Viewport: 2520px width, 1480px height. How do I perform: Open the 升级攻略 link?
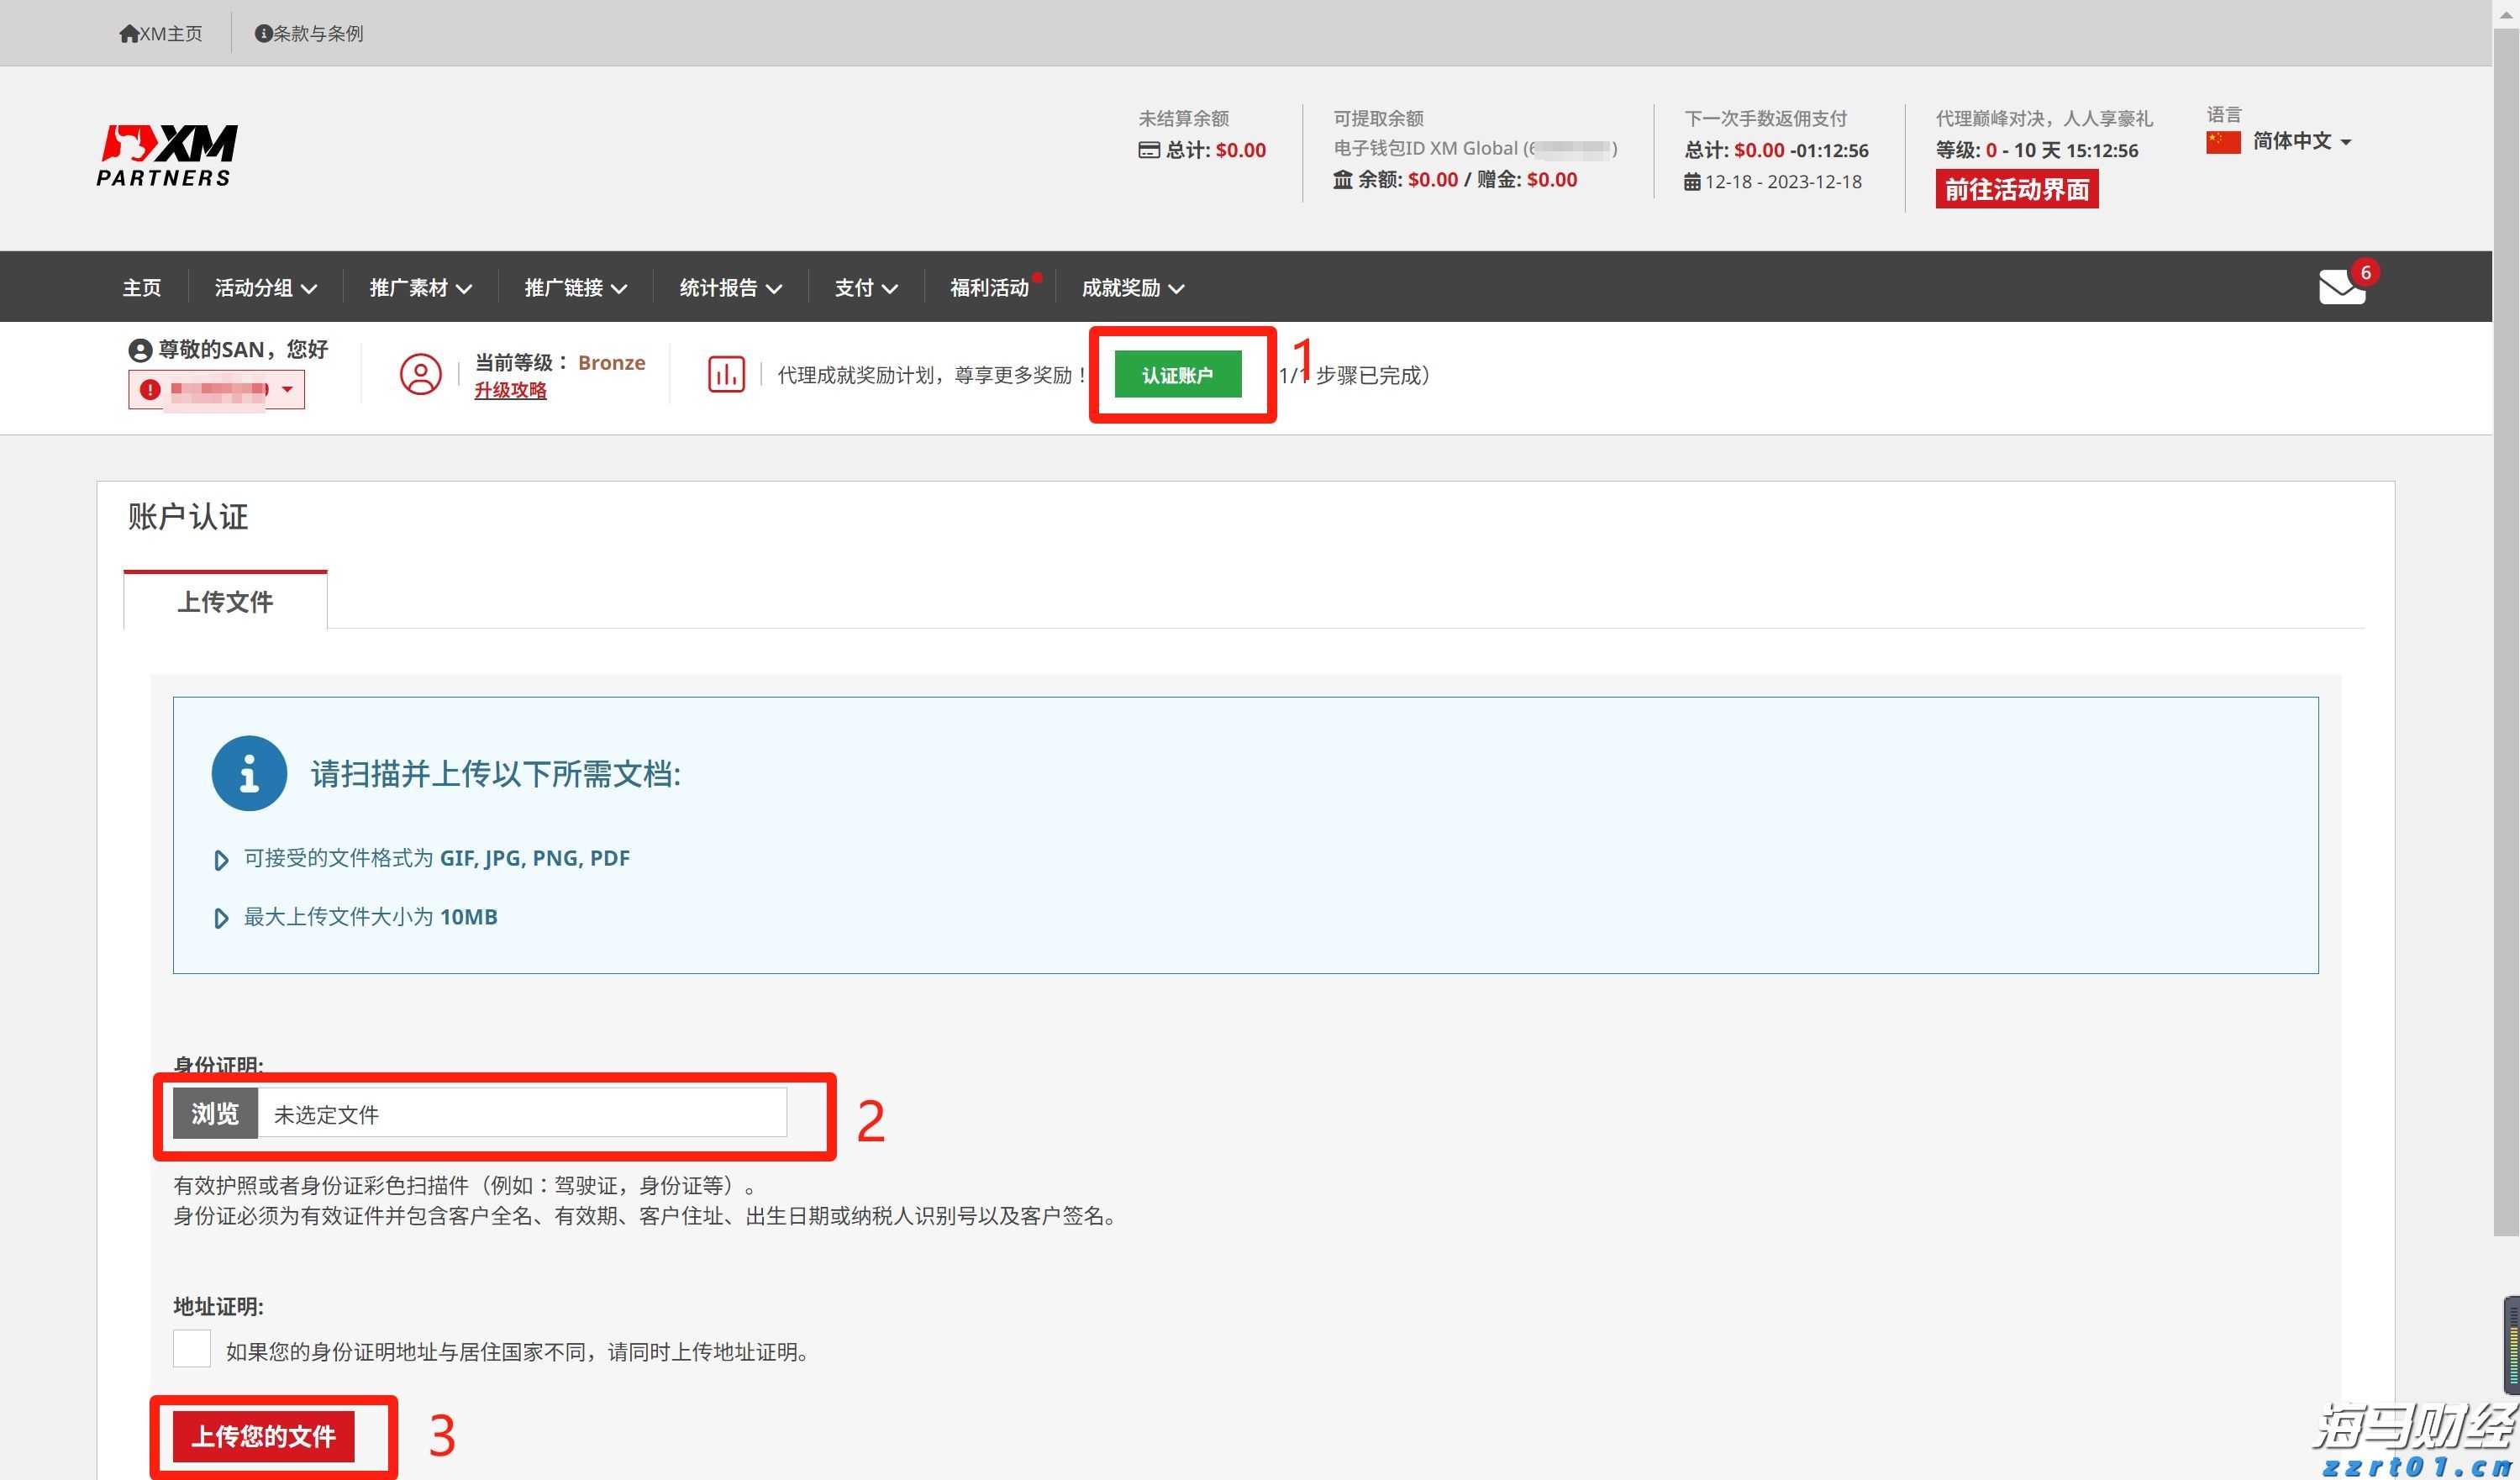(510, 392)
